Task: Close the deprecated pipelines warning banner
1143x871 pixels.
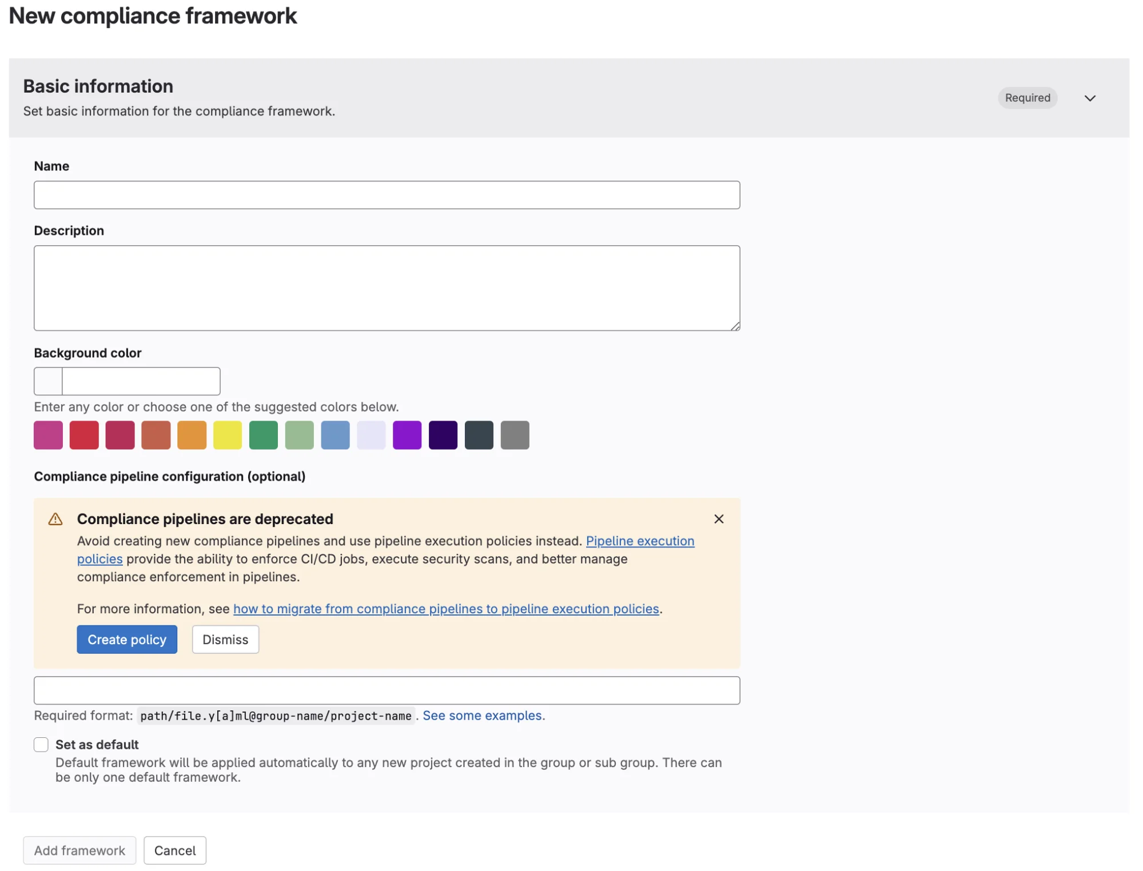Action: (x=719, y=519)
